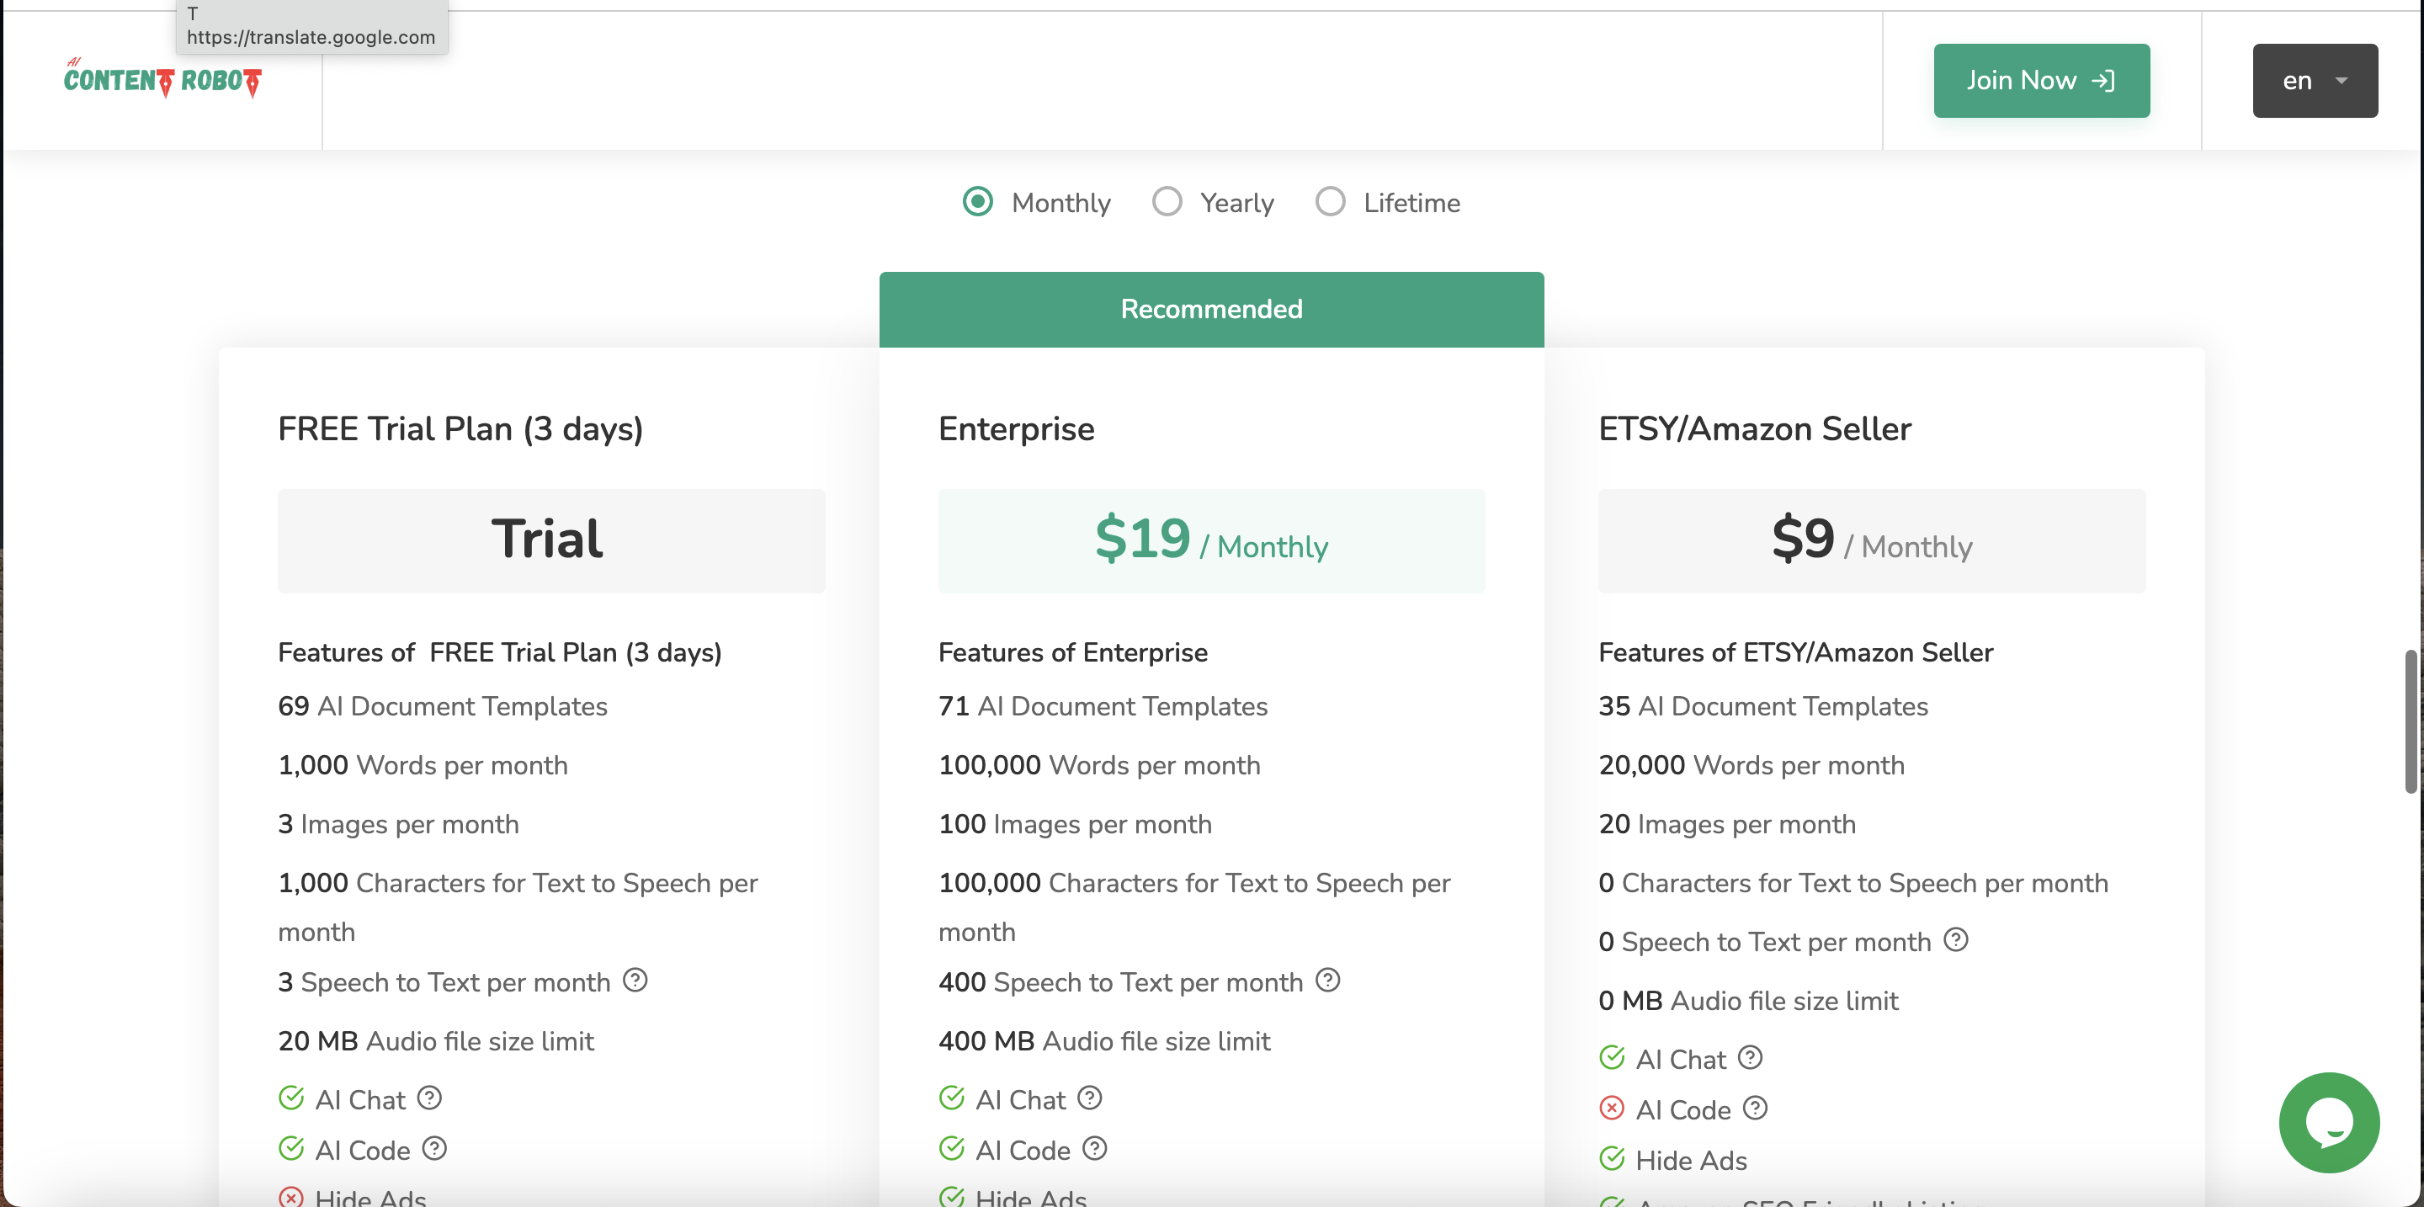The image size is (2424, 1207).
Task: Click help icon next to Free Trial AI Chat
Action: point(429,1098)
